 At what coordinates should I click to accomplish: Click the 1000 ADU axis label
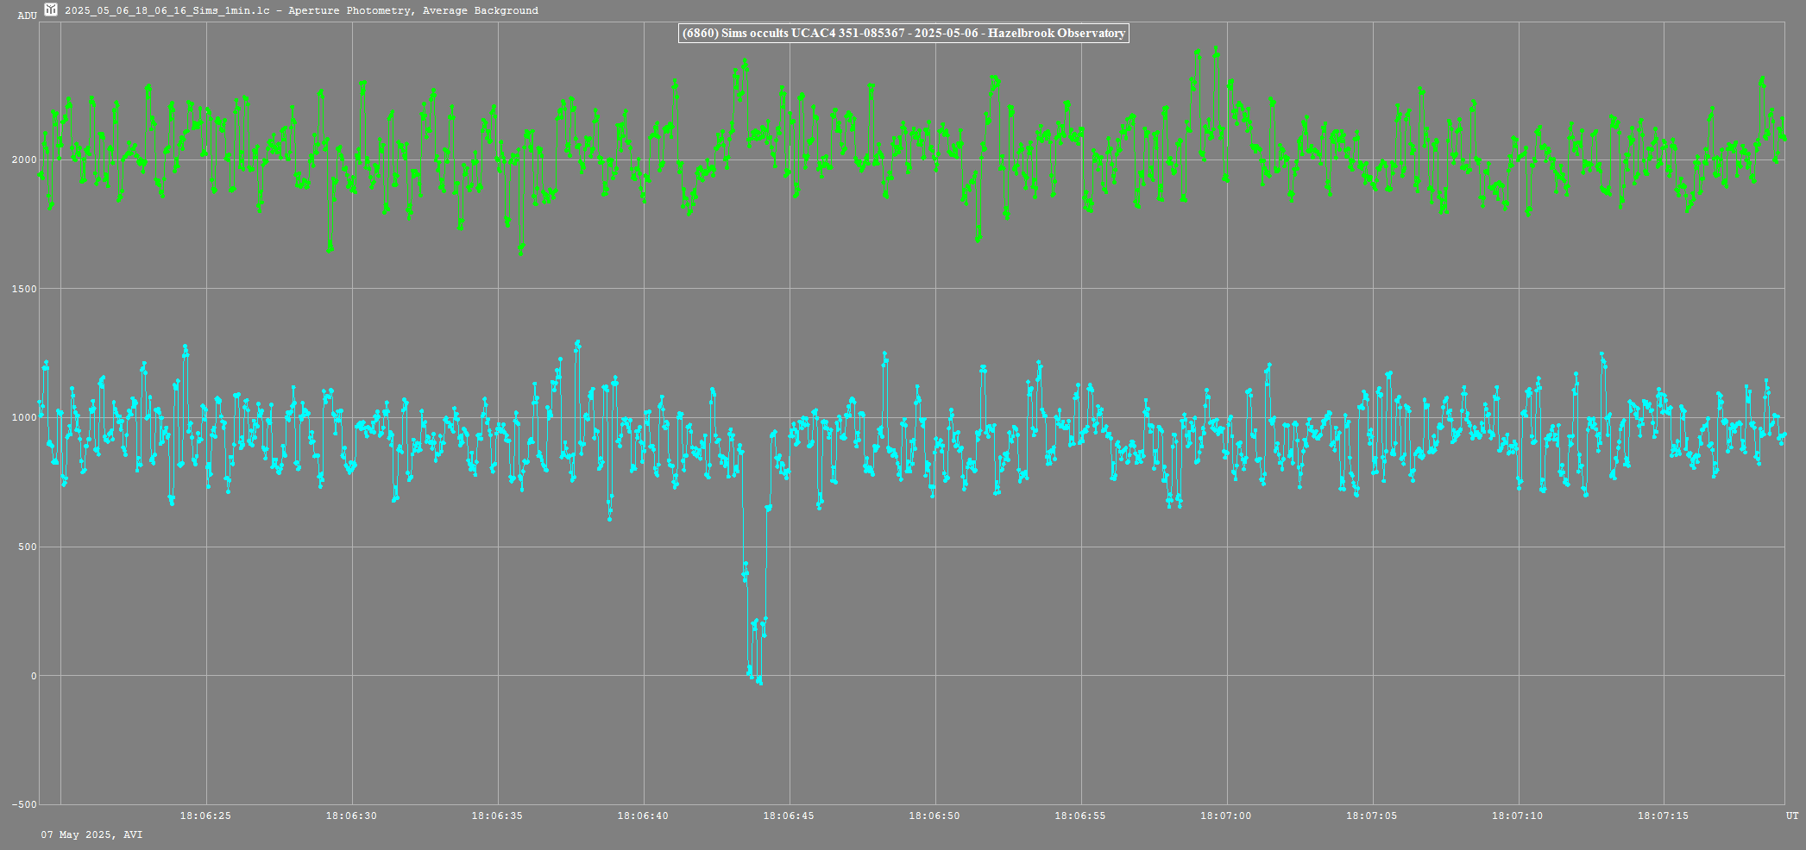pyautogui.click(x=24, y=418)
